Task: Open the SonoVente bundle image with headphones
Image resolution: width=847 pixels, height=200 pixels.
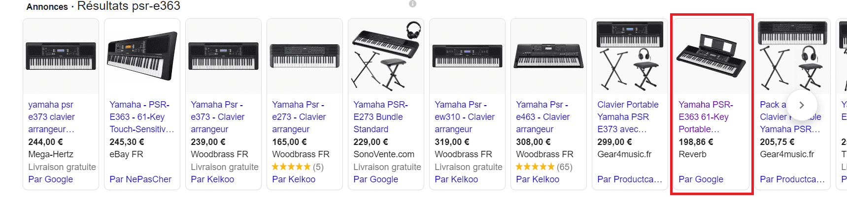Action: (x=386, y=57)
